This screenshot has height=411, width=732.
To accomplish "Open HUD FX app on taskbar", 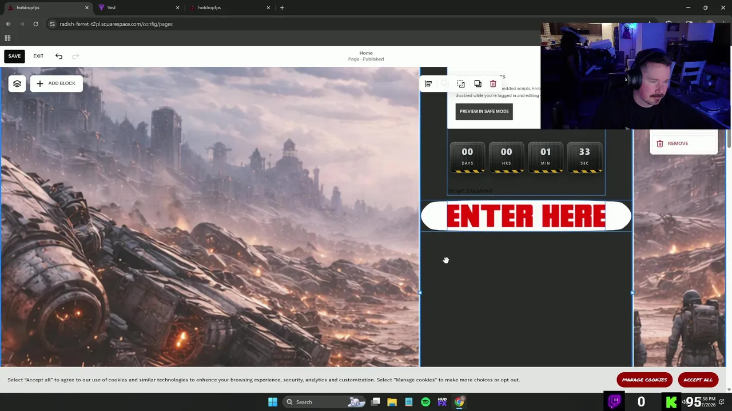I will pos(442,402).
